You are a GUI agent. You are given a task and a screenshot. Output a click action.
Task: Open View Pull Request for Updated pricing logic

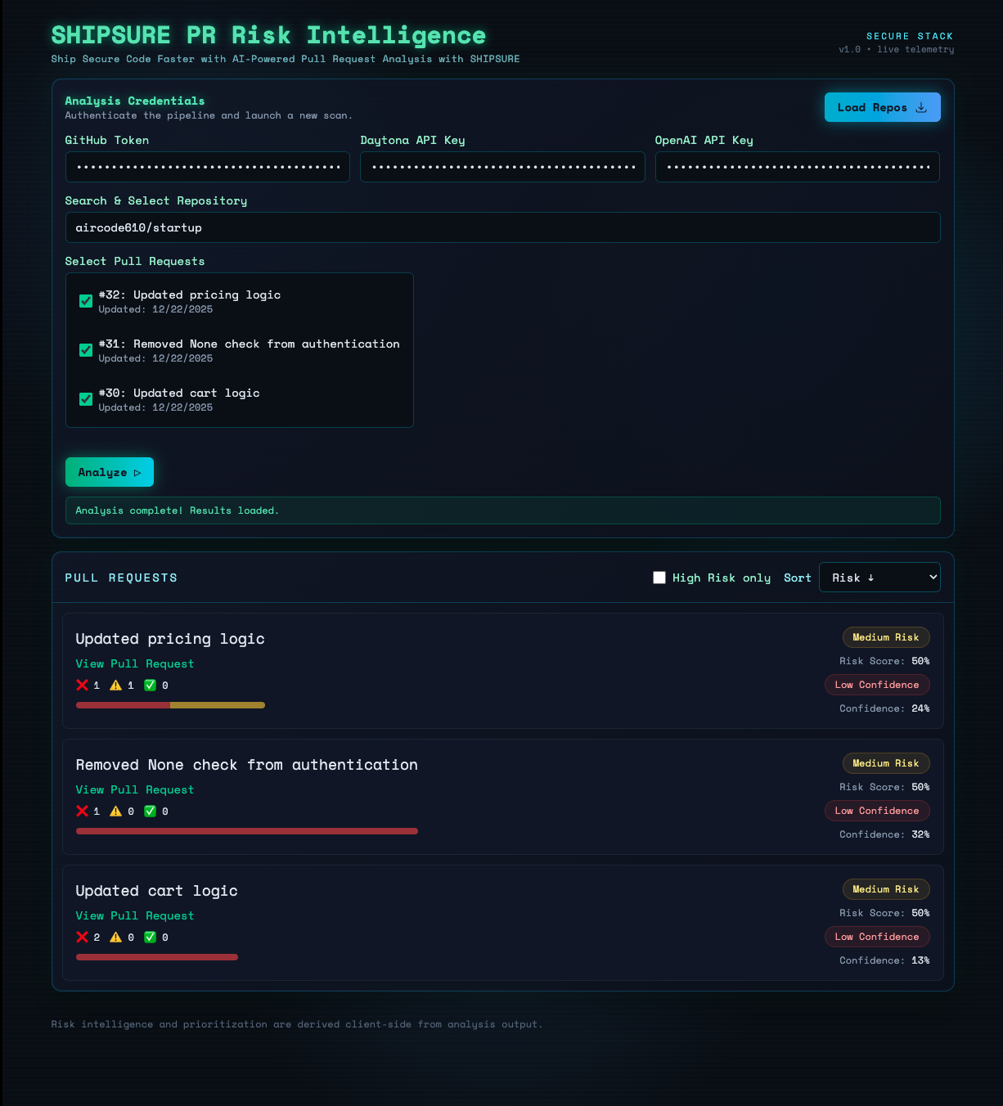click(x=135, y=664)
